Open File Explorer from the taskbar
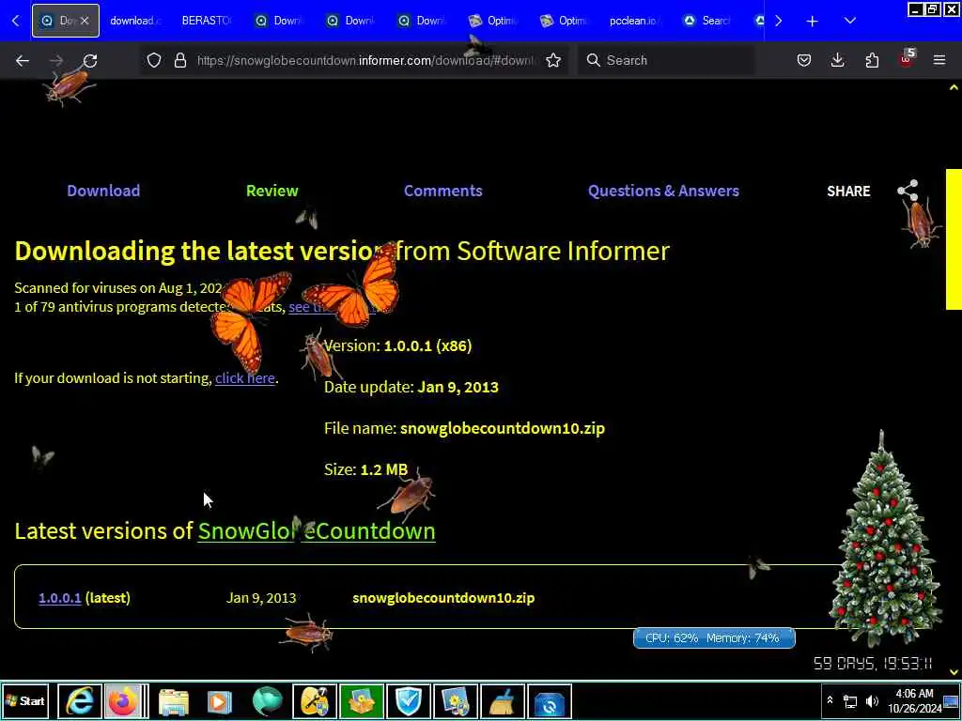962x721 pixels. [174, 701]
